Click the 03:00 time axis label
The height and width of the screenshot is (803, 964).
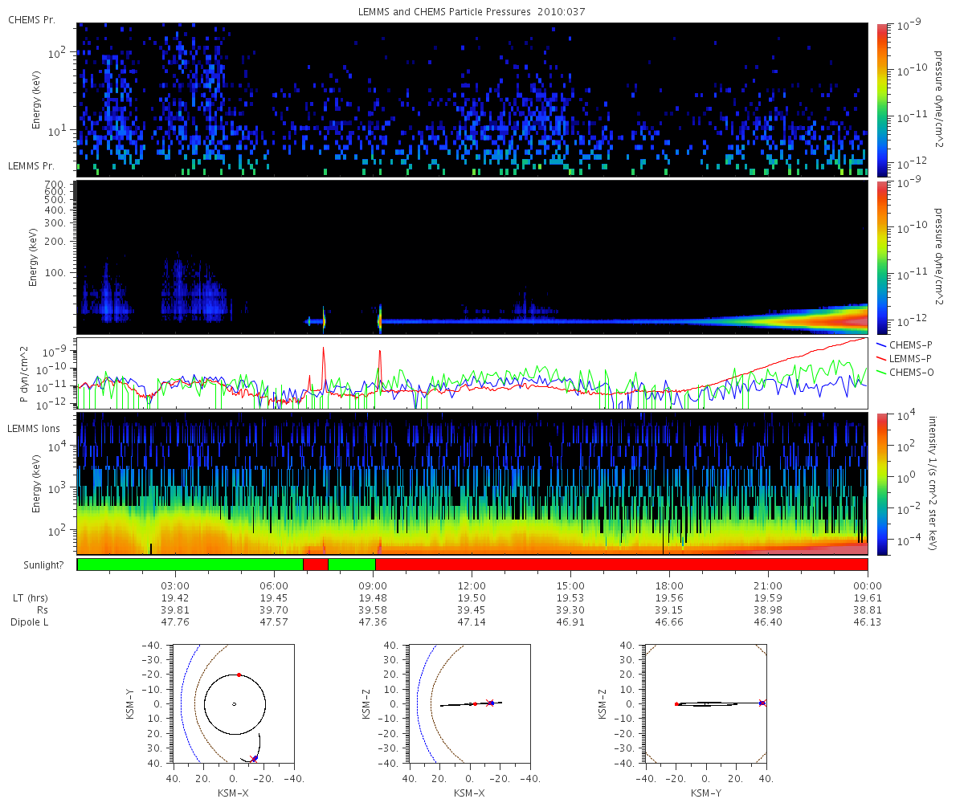(x=176, y=585)
